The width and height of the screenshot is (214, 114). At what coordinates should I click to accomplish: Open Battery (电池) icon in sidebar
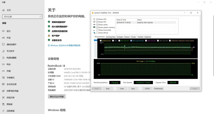click(x=3, y=64)
